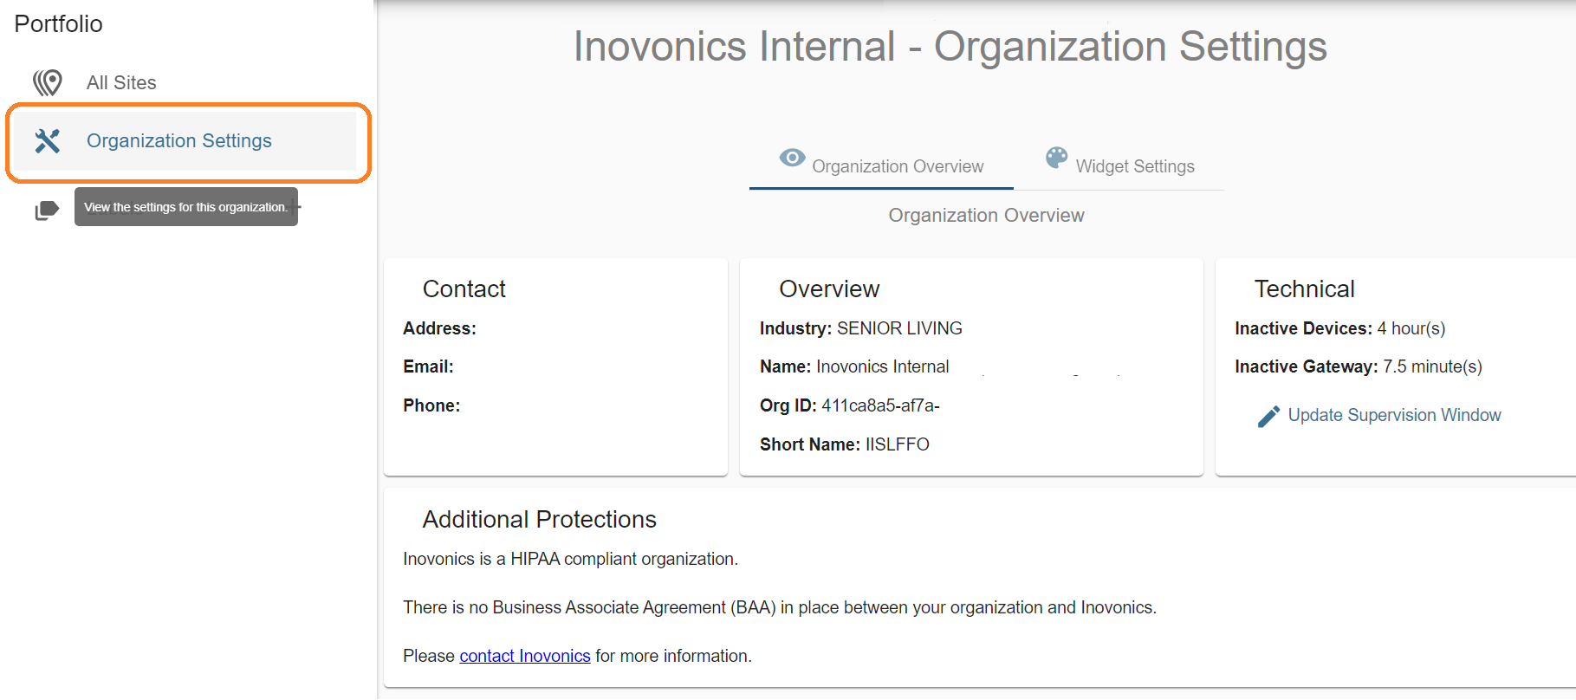
Task: Click the Contact card heading
Action: (464, 288)
